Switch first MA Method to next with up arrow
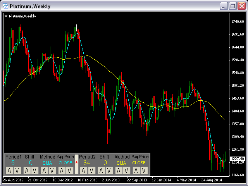The height and width of the screenshot is (186, 248). (43, 170)
